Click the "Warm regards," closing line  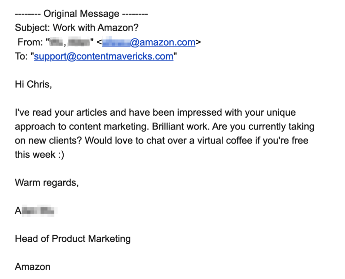[x=46, y=183]
